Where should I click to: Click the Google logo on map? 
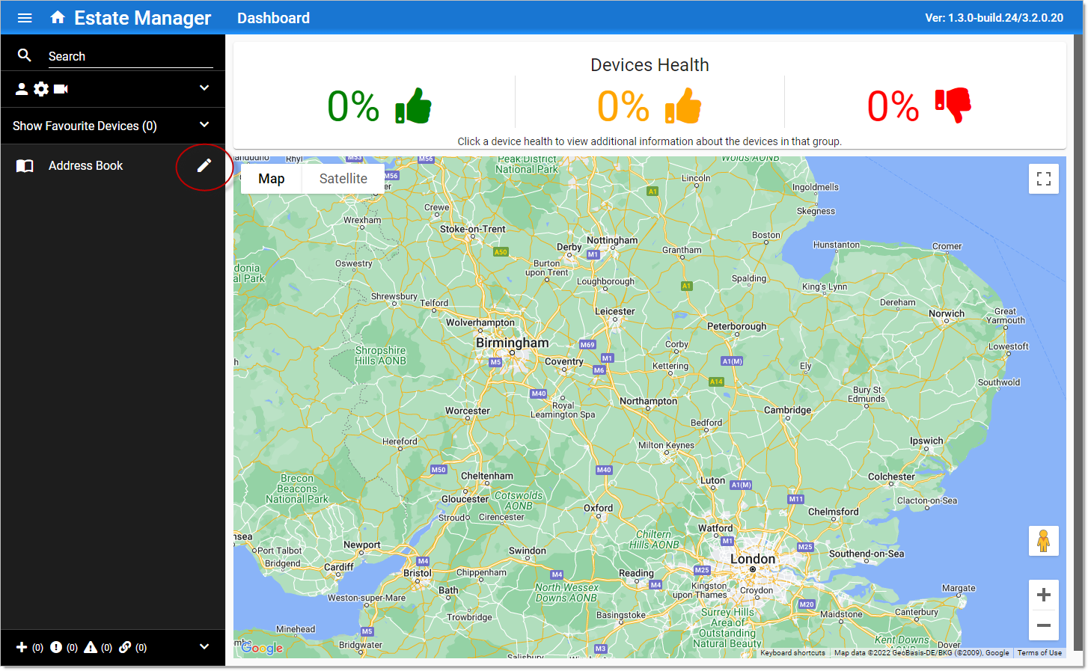pyautogui.click(x=262, y=649)
